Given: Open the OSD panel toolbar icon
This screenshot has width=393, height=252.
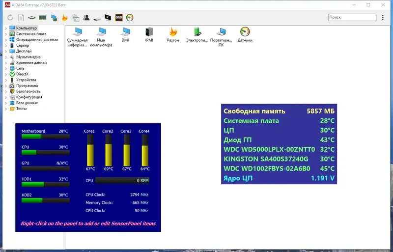Looking at the screenshot, I should click(119, 18).
